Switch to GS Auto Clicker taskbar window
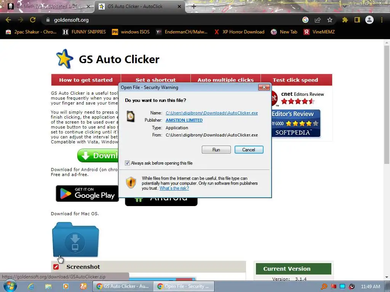The width and height of the screenshot is (390, 292). (x=123, y=286)
